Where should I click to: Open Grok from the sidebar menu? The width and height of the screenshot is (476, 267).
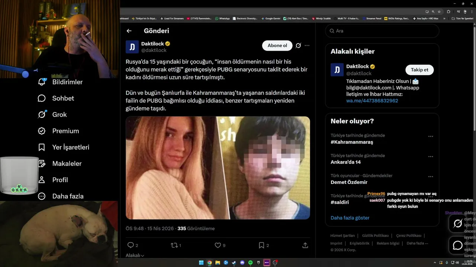(x=52, y=115)
